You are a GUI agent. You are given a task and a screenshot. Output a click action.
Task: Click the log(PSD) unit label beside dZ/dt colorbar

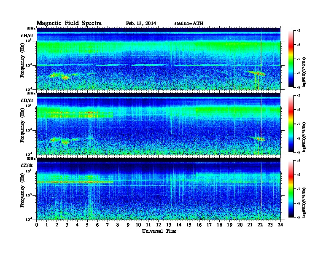click(x=304, y=202)
